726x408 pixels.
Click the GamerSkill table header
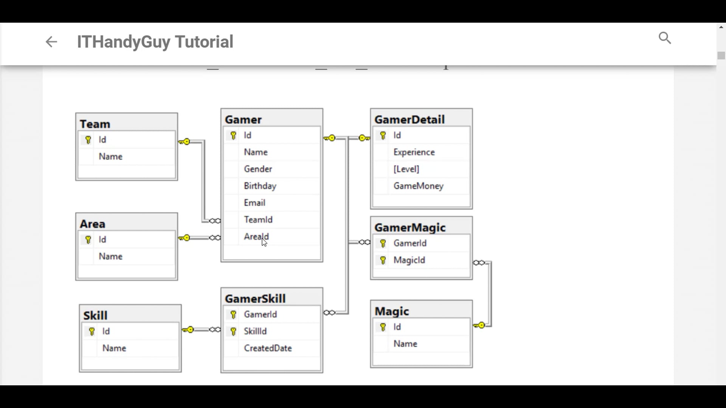point(255,298)
